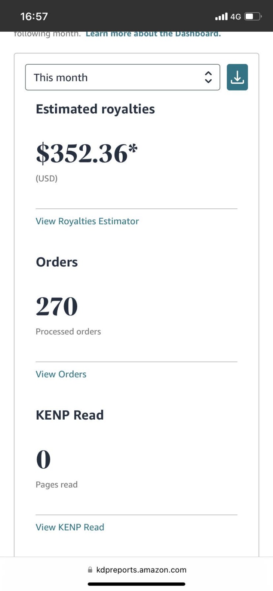The width and height of the screenshot is (273, 591).
Task: Follow the View Orders link
Action: coord(61,374)
